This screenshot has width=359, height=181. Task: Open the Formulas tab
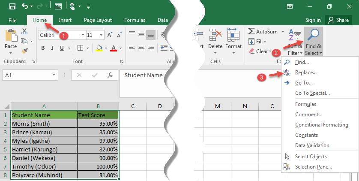click(x=135, y=20)
